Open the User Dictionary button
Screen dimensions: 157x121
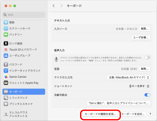click(141, 37)
